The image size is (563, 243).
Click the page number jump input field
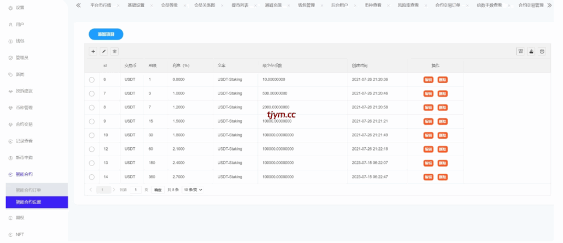[x=135, y=190]
